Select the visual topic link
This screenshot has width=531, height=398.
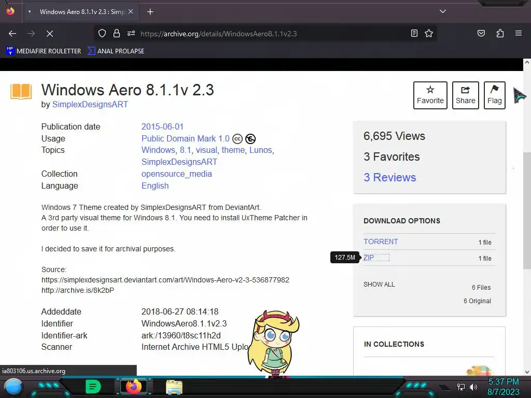tap(206, 150)
